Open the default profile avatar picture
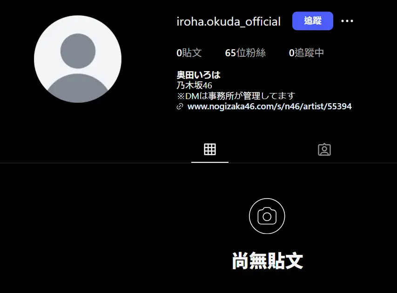Viewport: 397px width, 293px height. click(x=78, y=59)
